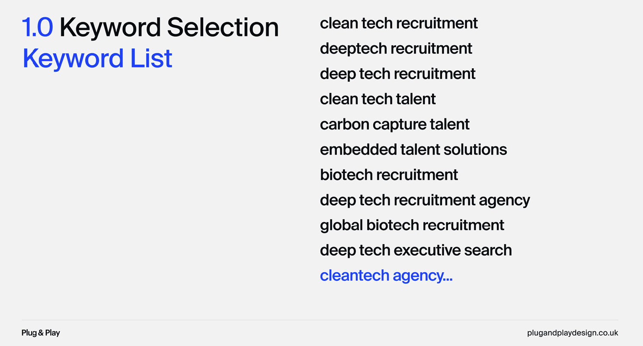Select the 'deeptech recruitment' keyword
This screenshot has width=643, height=346.
396,48
